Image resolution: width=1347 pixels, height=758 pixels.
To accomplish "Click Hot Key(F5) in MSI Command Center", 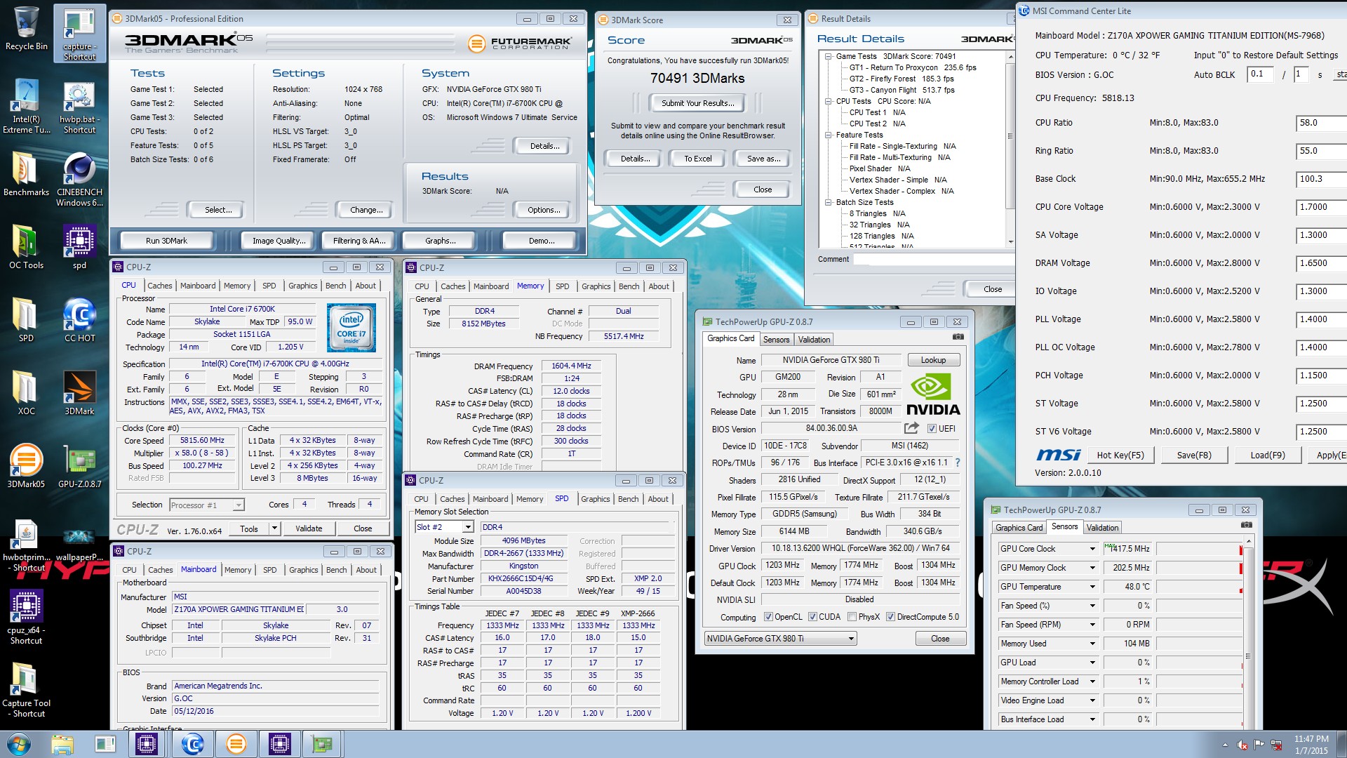I will click(1120, 456).
